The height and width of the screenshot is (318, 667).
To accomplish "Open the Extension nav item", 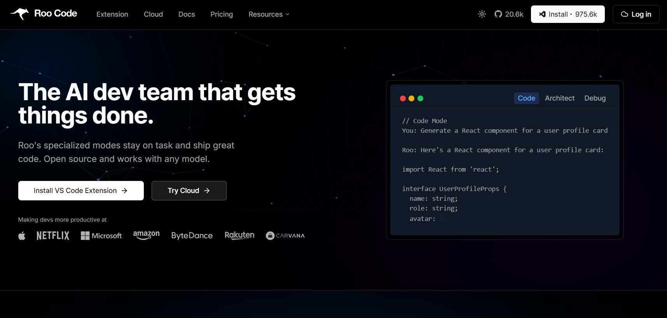I will click(112, 14).
